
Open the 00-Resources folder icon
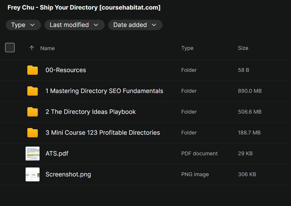click(x=33, y=70)
